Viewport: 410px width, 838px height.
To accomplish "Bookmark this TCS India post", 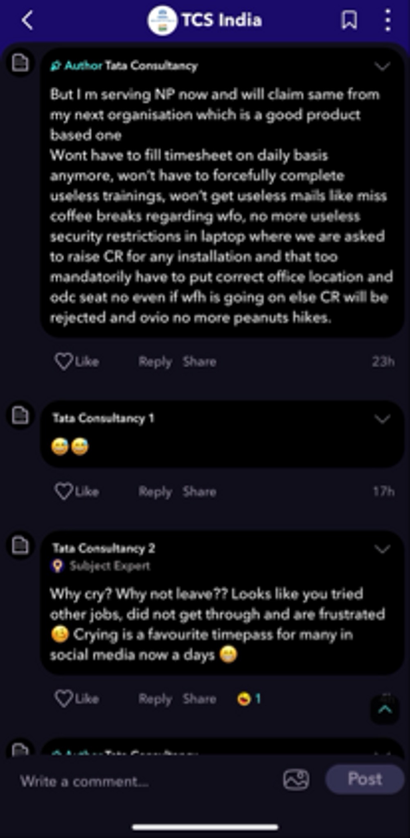I will [x=349, y=20].
